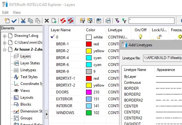Expand the C:\Users\mm drawing node
The height and width of the screenshot is (125, 182).
click(4, 43)
